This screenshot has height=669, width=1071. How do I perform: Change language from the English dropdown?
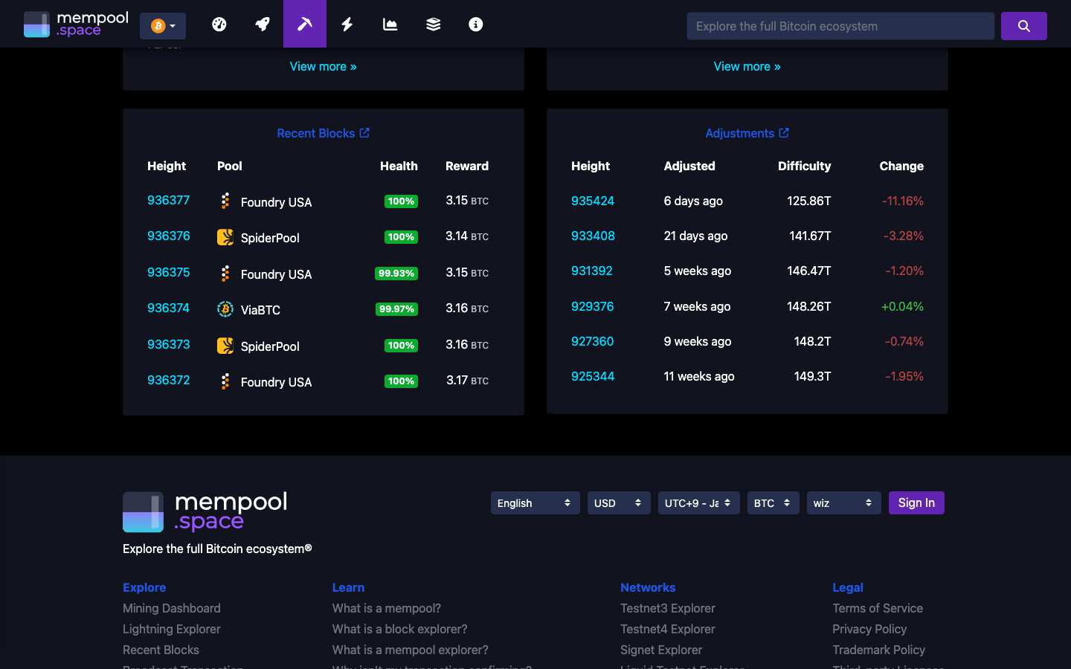coord(535,502)
